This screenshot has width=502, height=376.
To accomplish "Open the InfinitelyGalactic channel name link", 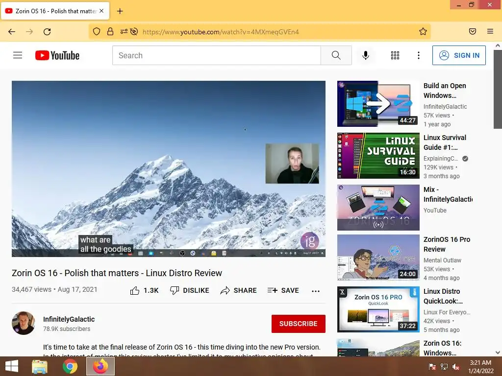I will (x=69, y=319).
